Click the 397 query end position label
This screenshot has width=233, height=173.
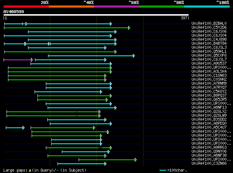184,18
